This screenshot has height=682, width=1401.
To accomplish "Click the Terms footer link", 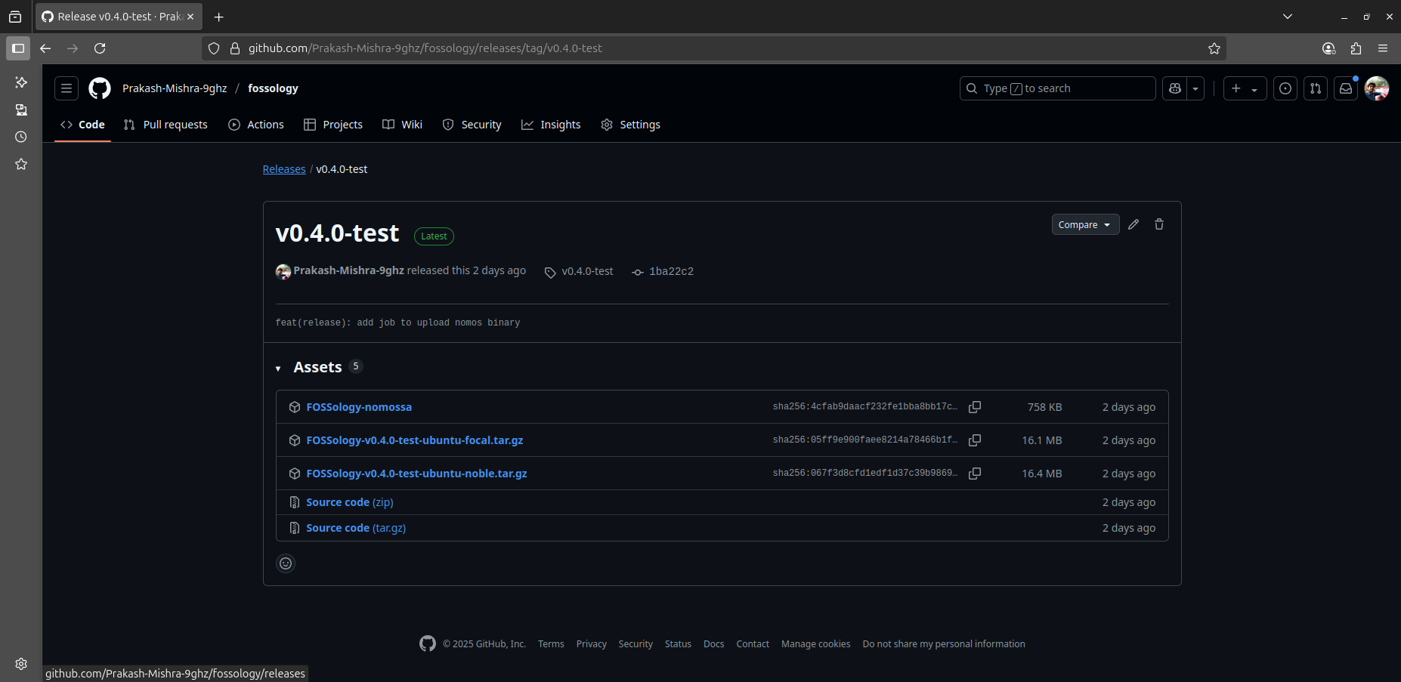I will pos(551,644).
